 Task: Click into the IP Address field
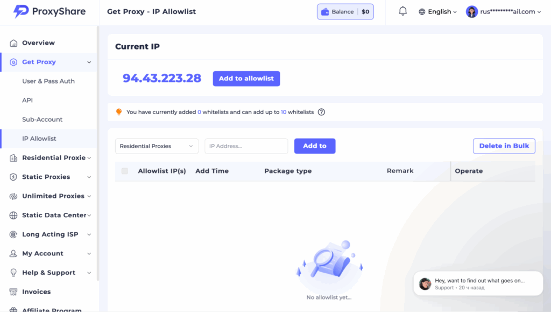246,146
